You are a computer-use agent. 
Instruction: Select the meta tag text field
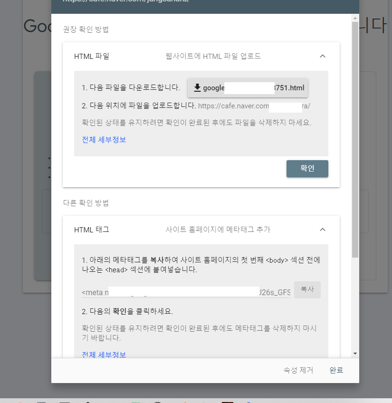(x=186, y=292)
